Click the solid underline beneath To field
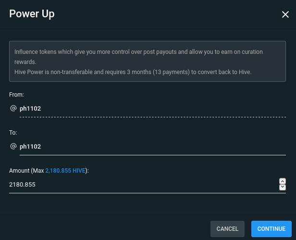Image resolution: width=296 pixels, height=240 pixels. click(x=152, y=155)
